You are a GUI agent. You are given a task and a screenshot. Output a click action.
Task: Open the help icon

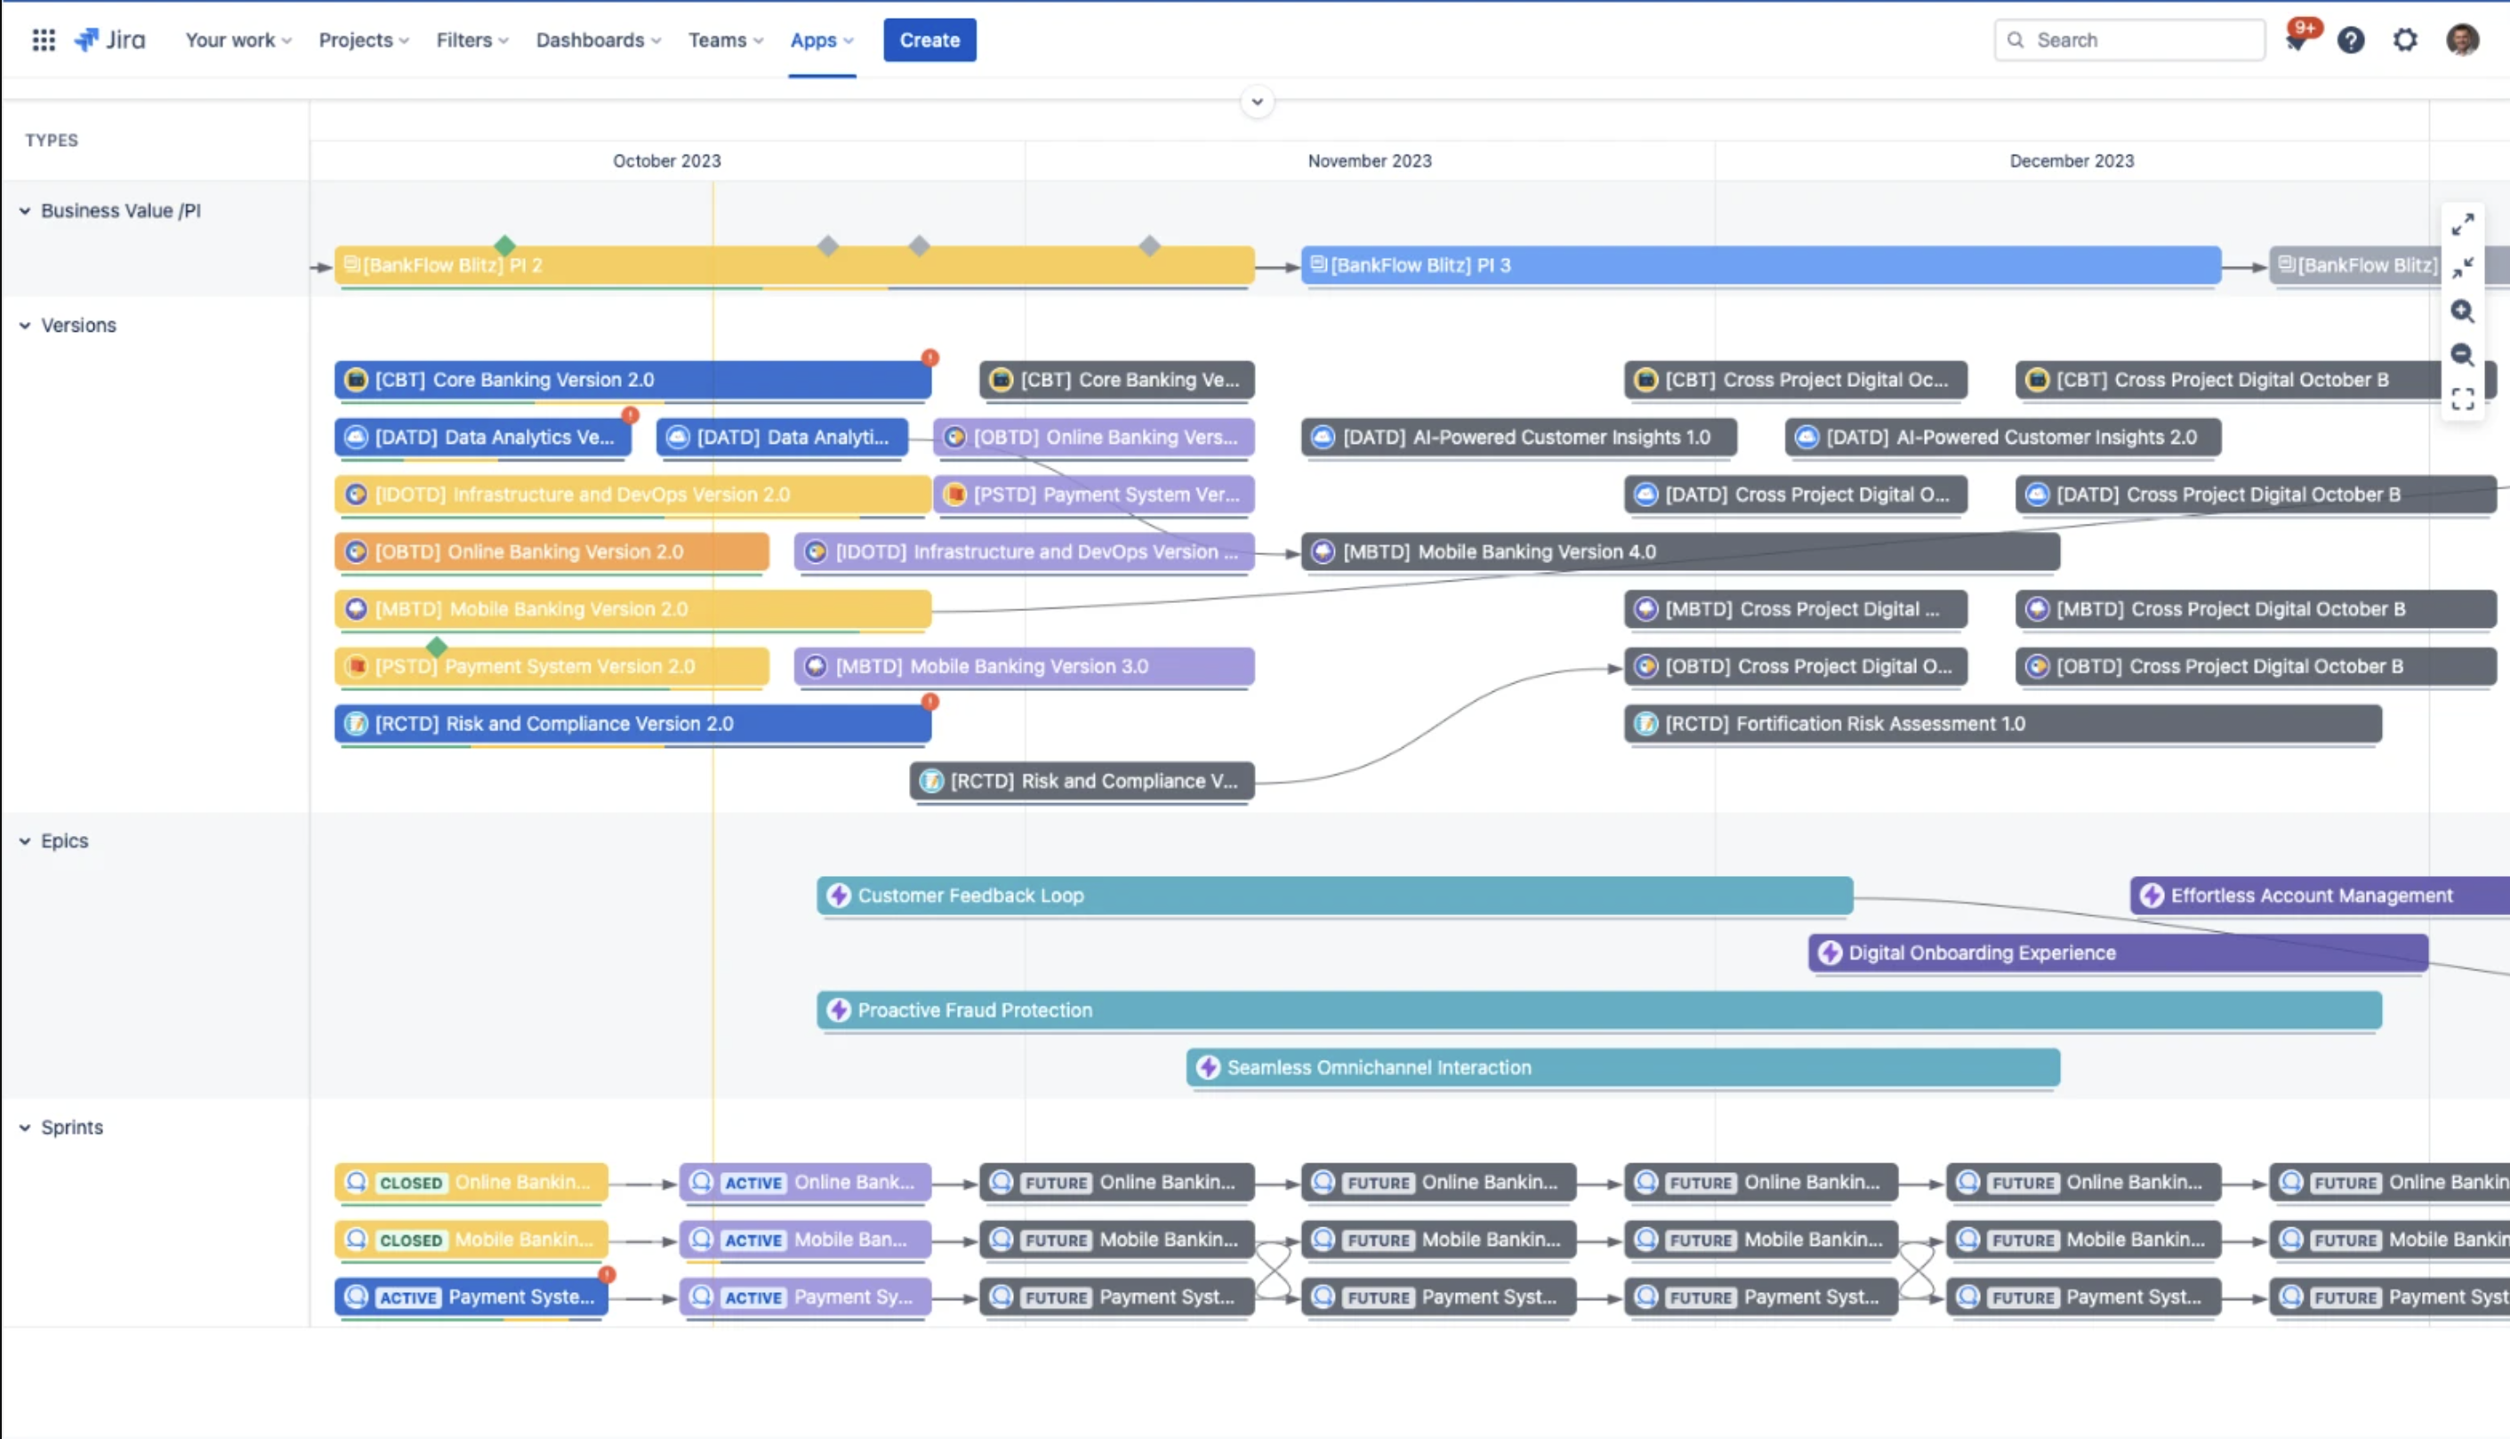(x=2352, y=39)
